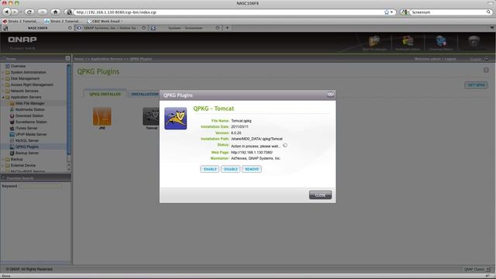Image resolution: width=496 pixels, height=279 pixels.
Task: Switch to NASC106F8 browser tab
Action: point(38,28)
